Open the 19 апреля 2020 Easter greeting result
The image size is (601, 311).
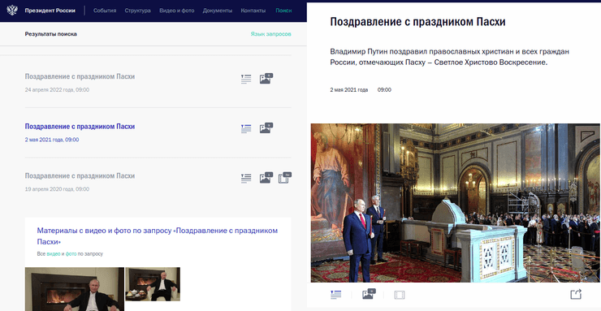80,176
